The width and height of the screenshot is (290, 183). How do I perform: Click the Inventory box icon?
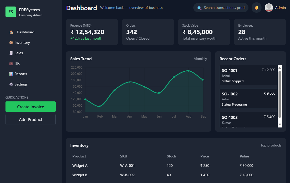tap(11, 42)
